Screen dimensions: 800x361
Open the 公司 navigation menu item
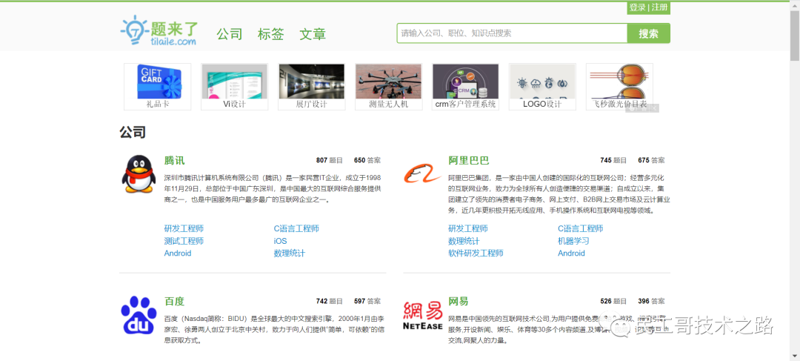229,34
